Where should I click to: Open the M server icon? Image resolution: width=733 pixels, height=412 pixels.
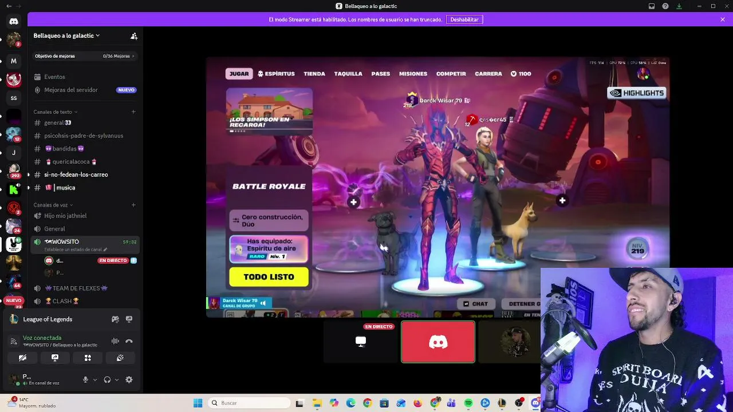[x=14, y=61]
